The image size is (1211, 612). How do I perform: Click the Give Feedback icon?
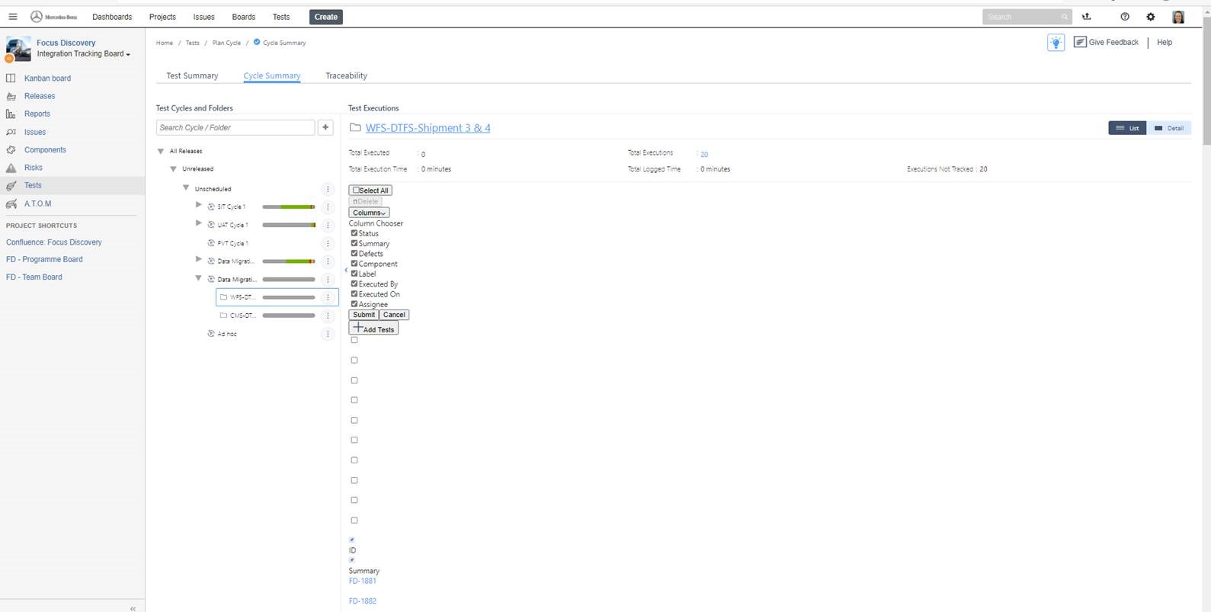tap(1080, 42)
